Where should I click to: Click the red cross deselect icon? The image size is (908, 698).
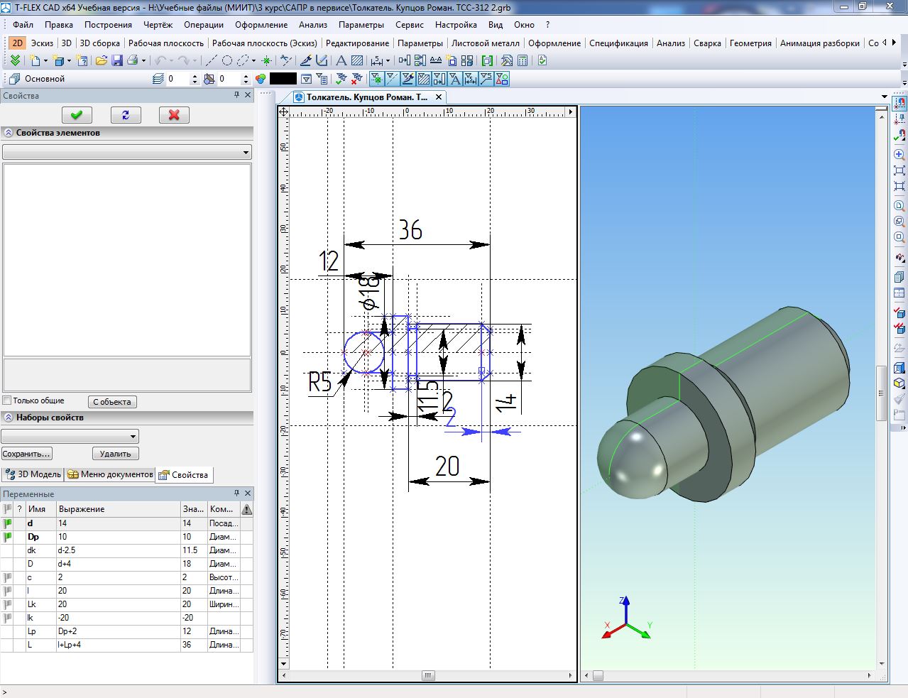356,79
